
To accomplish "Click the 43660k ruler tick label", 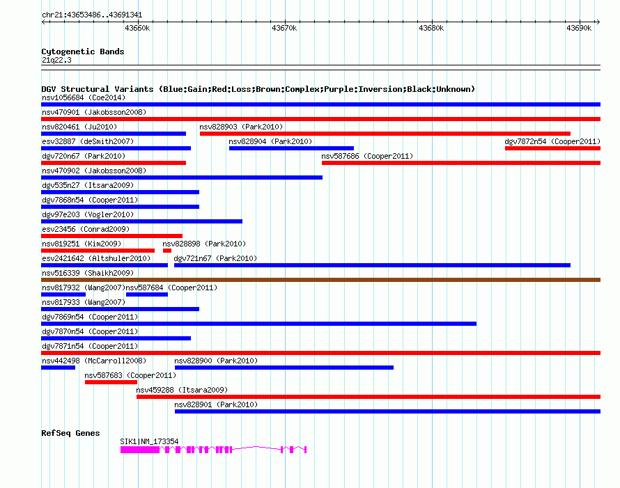I will [137, 28].
